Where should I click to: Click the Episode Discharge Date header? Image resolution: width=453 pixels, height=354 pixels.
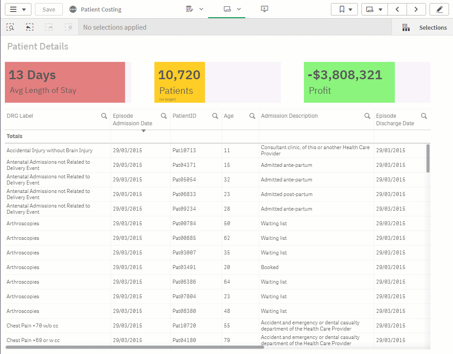pyautogui.click(x=395, y=119)
